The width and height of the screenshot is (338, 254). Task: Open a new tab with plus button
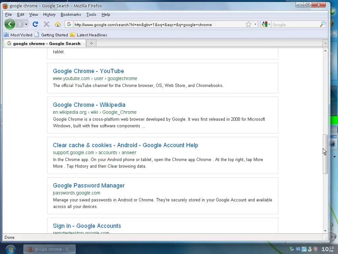tap(91, 43)
